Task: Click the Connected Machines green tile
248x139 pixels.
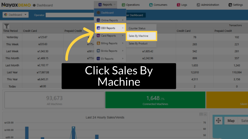Action: click(x=155, y=100)
